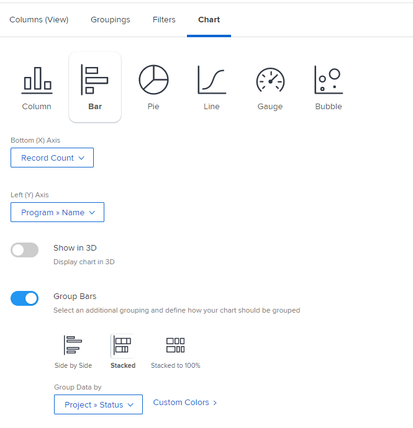This screenshot has height=428, width=413.
Task: Pick the Pie chart type icon
Action: (153, 80)
